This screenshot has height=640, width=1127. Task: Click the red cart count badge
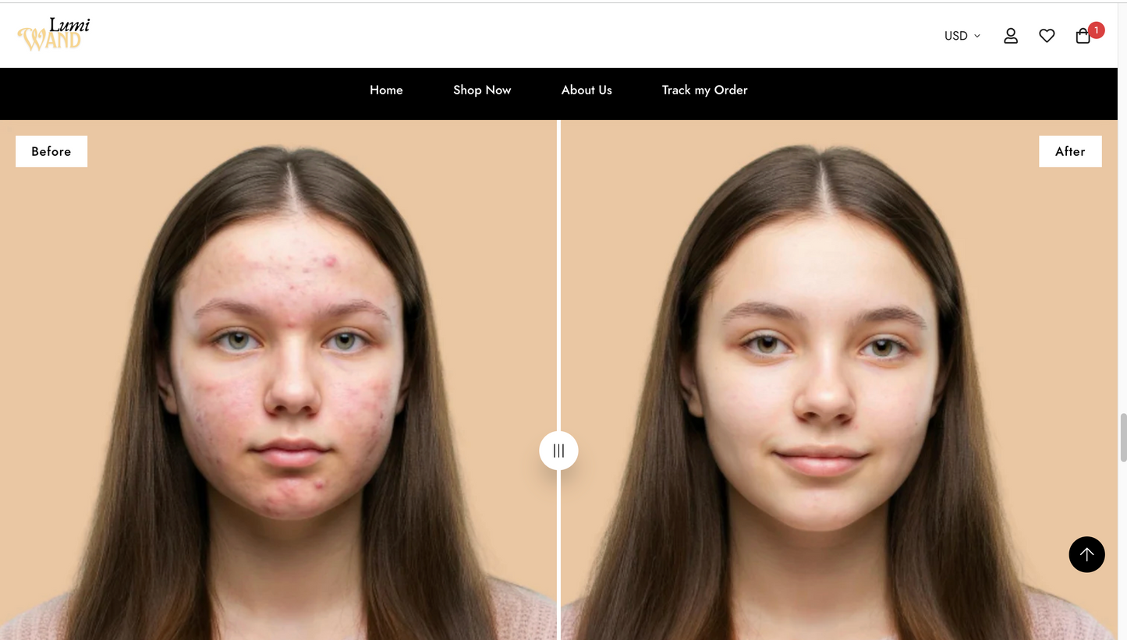coord(1096,30)
